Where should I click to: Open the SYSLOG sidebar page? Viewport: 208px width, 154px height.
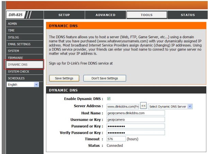click(25, 38)
